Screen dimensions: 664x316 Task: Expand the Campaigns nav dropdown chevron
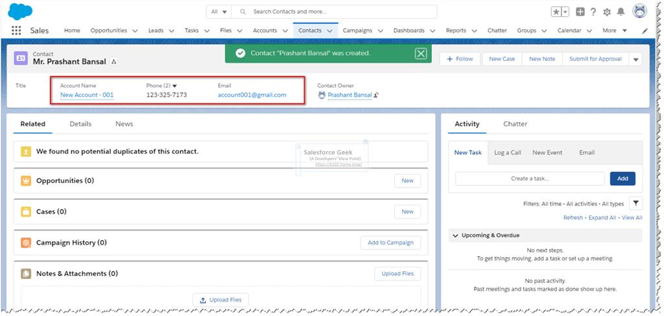(x=380, y=31)
